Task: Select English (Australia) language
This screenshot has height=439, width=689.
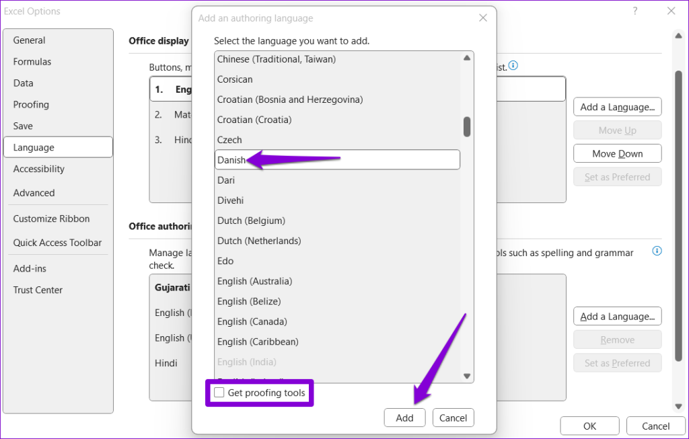Action: (337, 282)
